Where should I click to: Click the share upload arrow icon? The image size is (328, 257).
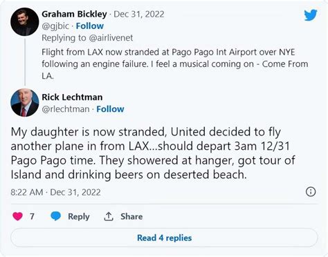click(109, 216)
